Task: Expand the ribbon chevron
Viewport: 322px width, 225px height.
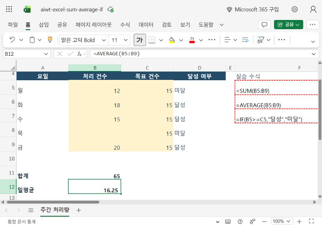Action: [313, 42]
